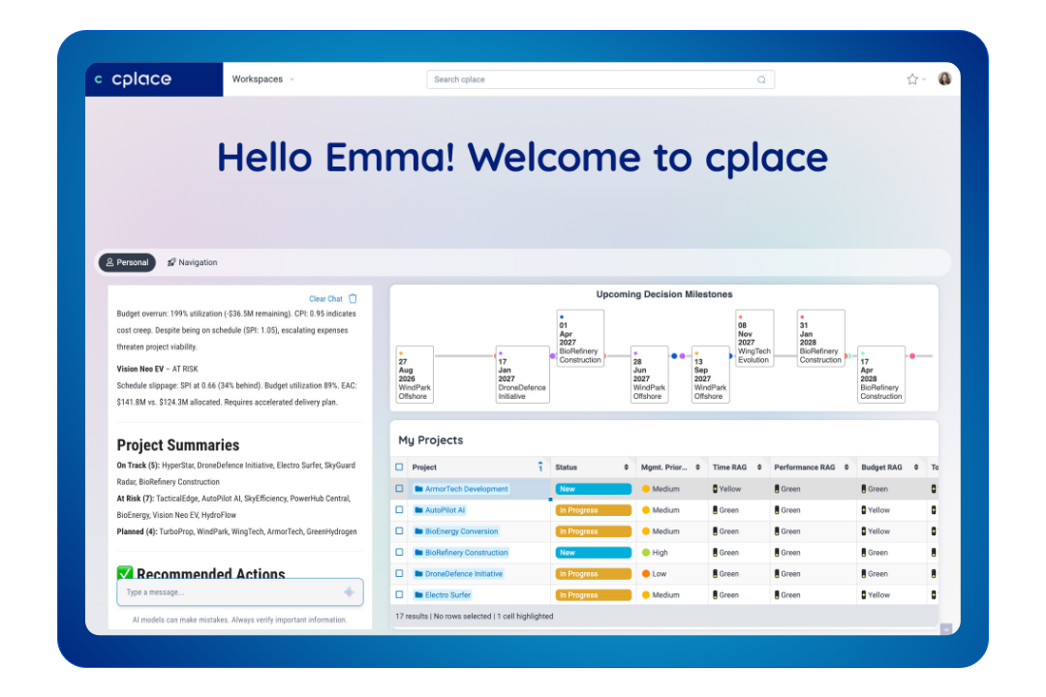
Task: Sort by Performance RAG column arrows
Action: click(x=846, y=468)
